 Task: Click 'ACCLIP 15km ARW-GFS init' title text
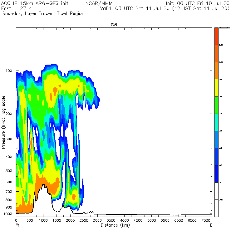click(35, 3)
